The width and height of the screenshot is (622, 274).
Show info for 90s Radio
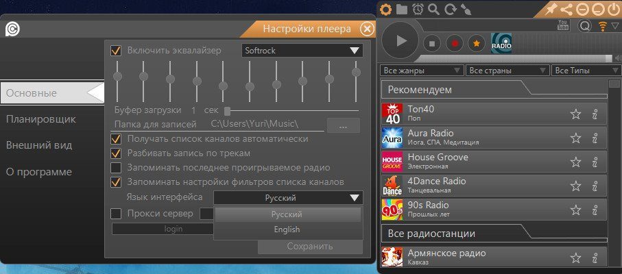pyautogui.click(x=595, y=210)
